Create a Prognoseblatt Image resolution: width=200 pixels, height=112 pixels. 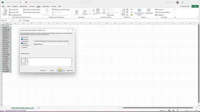tap(149, 11)
